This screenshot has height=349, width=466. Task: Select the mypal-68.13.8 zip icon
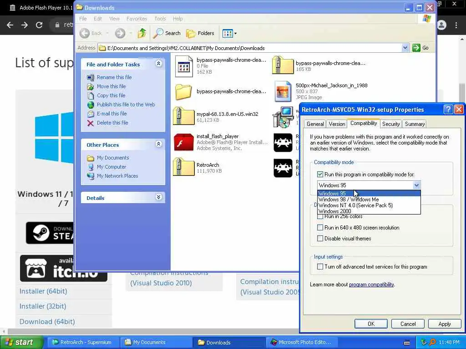click(x=184, y=116)
